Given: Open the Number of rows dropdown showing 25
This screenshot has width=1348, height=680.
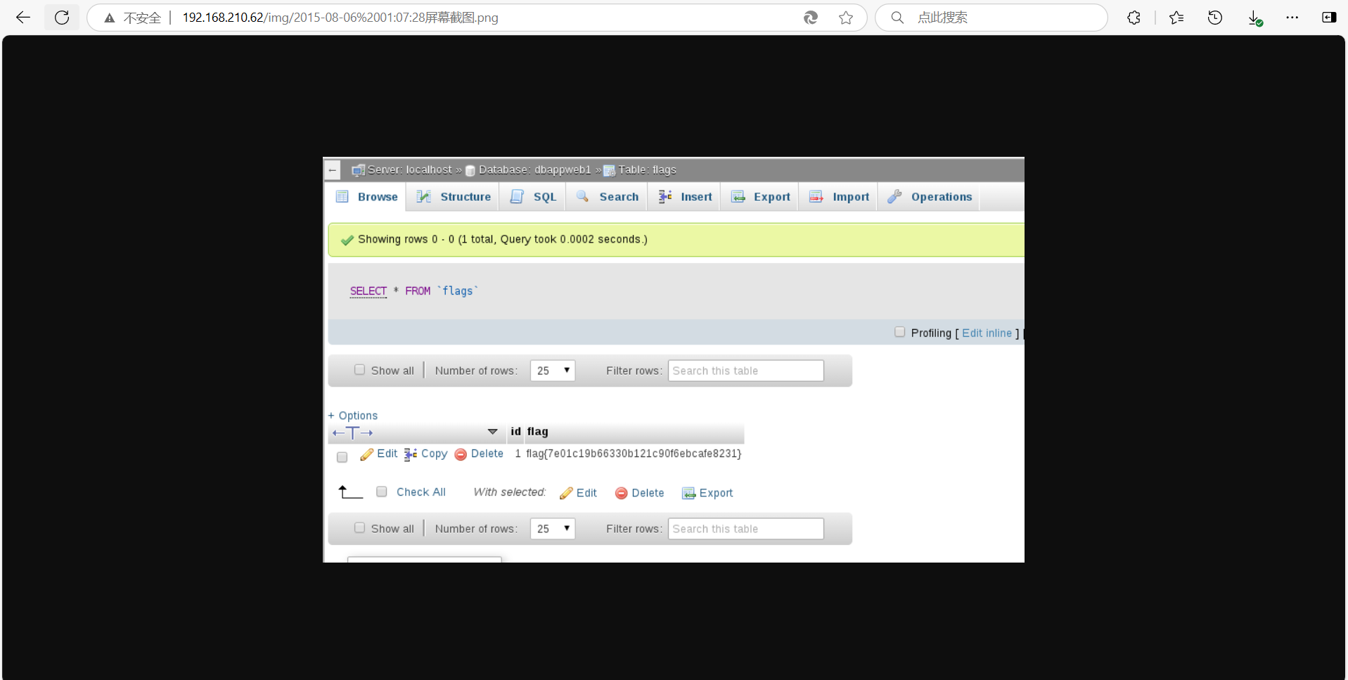Looking at the screenshot, I should tap(553, 370).
